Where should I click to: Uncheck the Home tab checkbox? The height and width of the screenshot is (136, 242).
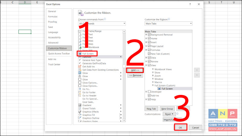pos(149,38)
